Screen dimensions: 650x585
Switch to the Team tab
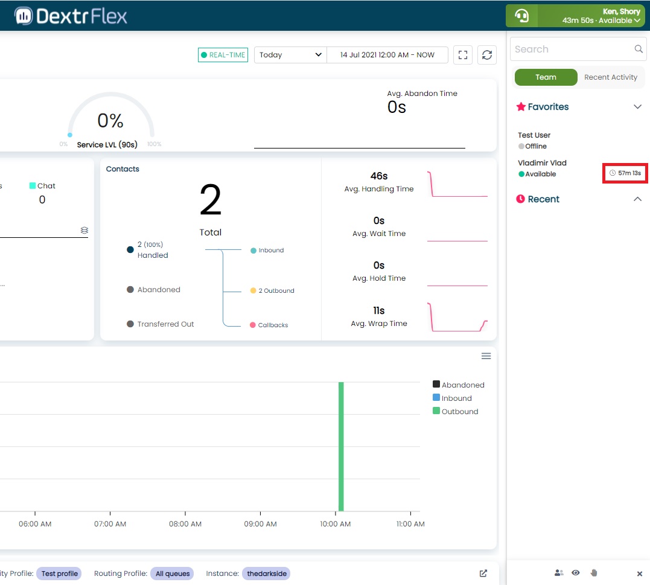pyautogui.click(x=546, y=77)
